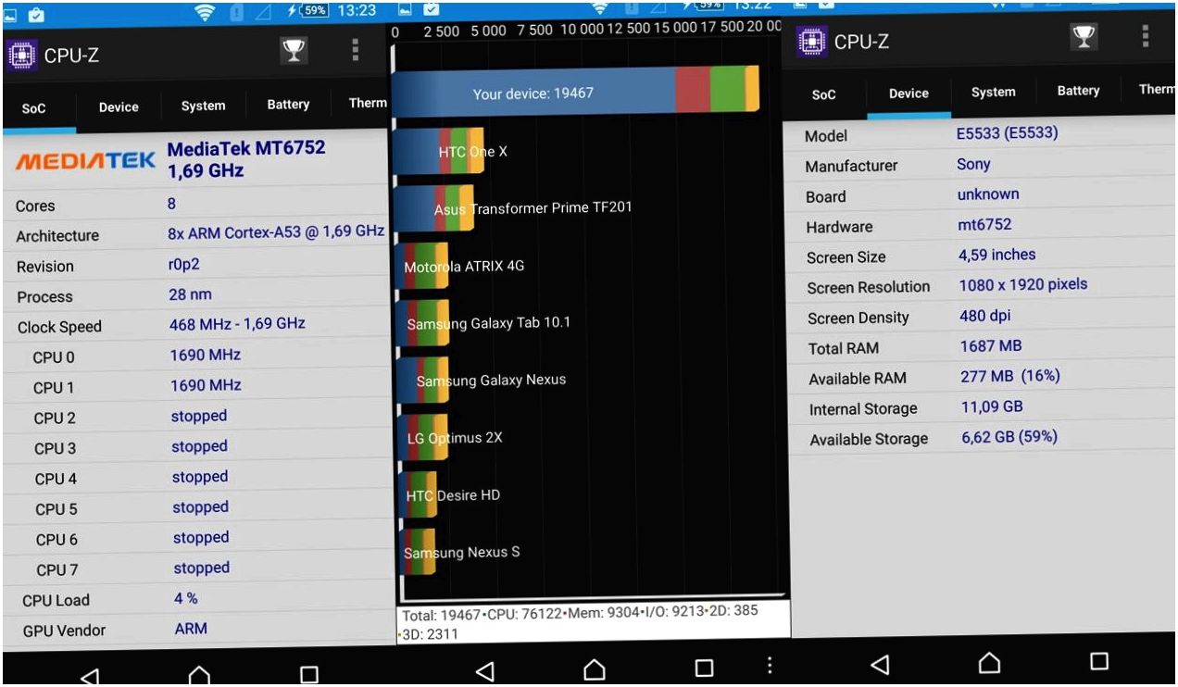Tap CPU Load value '4 %'

tap(186, 598)
